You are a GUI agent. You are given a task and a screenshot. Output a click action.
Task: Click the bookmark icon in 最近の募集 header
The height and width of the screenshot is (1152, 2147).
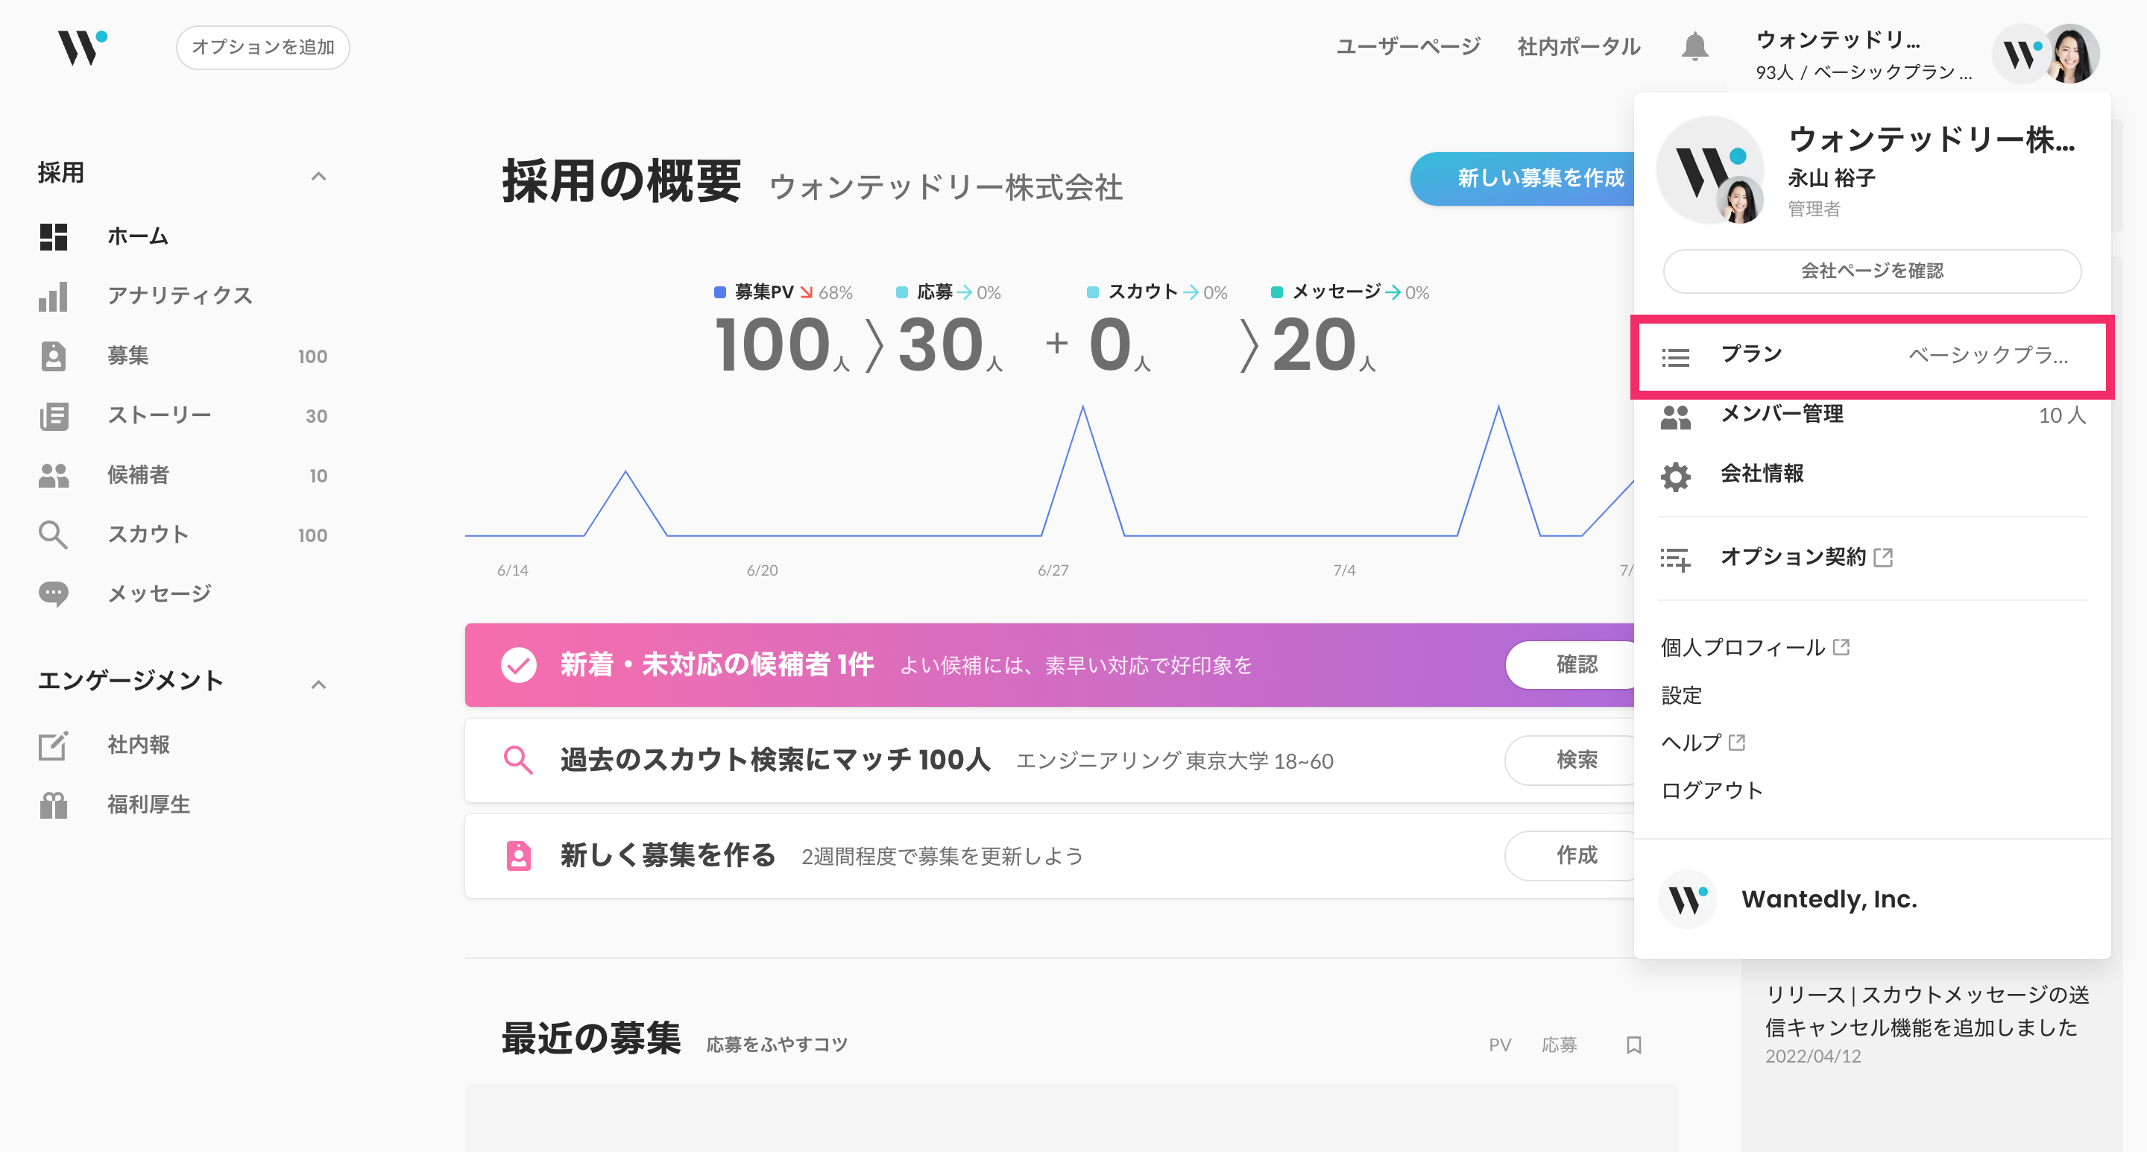[1633, 1045]
